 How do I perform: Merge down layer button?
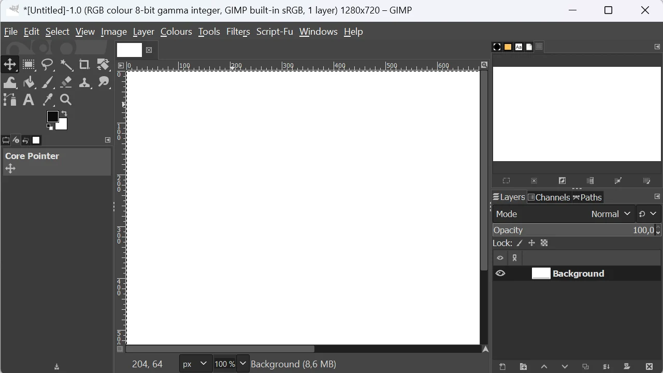(x=606, y=367)
